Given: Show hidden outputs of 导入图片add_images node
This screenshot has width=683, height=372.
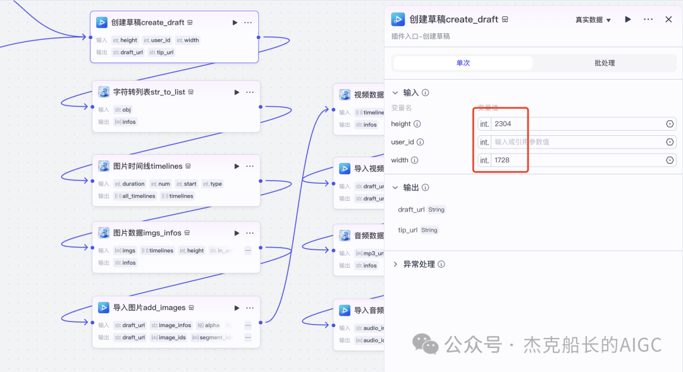Looking at the screenshot, I should pos(248,338).
